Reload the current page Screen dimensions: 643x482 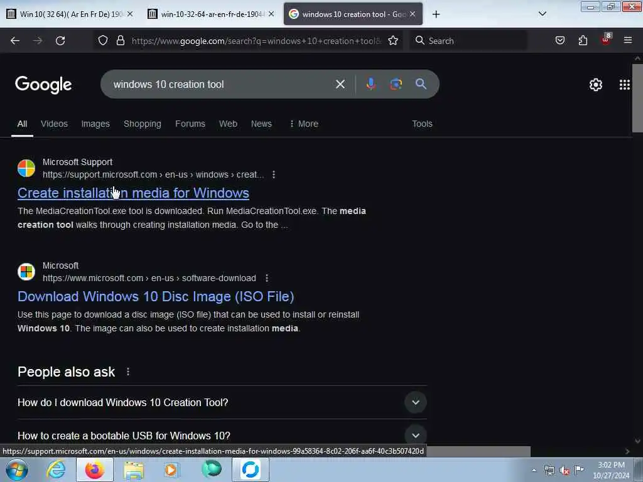pos(60,41)
